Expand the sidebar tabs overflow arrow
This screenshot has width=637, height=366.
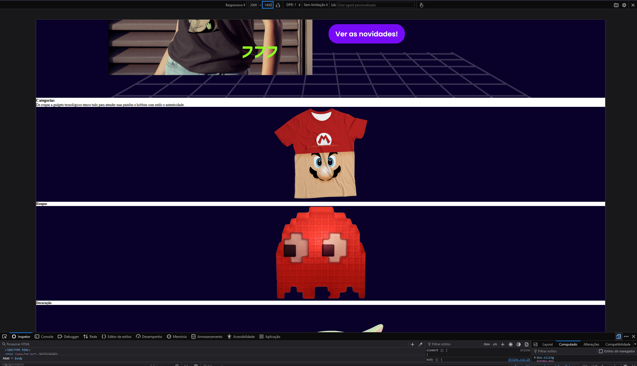point(635,344)
